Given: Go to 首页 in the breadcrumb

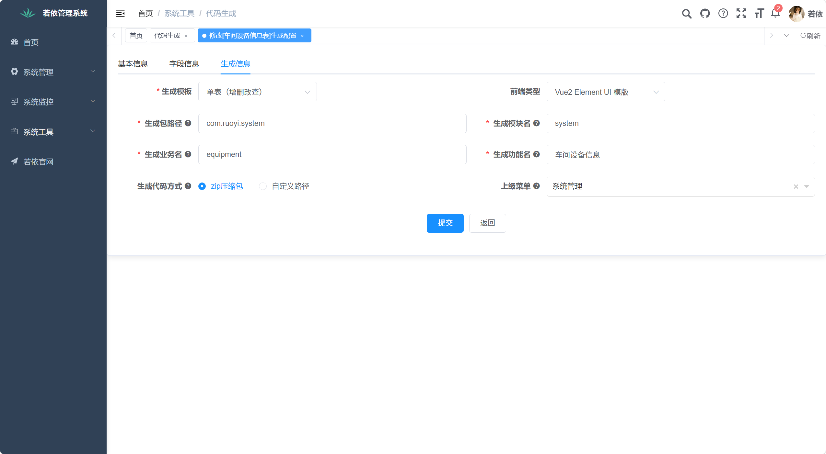Looking at the screenshot, I should click(145, 13).
